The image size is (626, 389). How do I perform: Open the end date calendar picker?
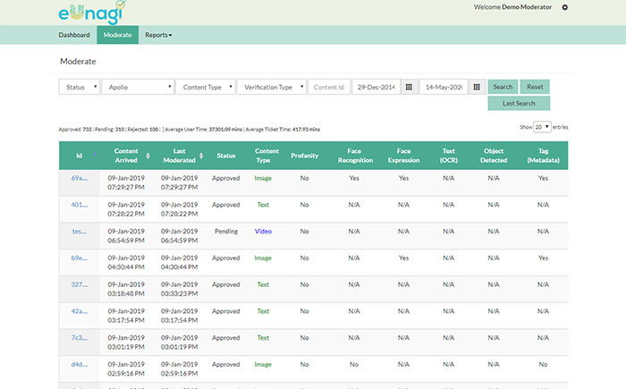pos(477,87)
